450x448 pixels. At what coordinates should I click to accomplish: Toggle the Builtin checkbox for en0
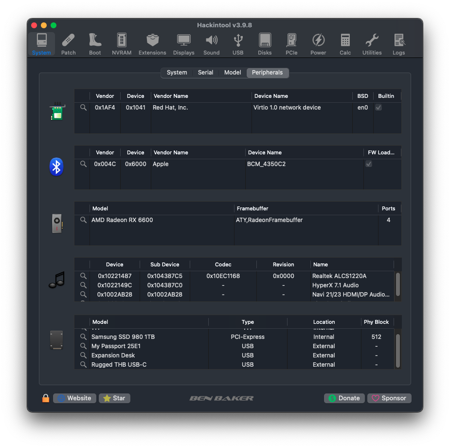pyautogui.click(x=378, y=108)
